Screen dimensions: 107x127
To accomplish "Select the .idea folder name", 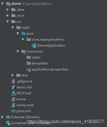I will click(20, 10).
